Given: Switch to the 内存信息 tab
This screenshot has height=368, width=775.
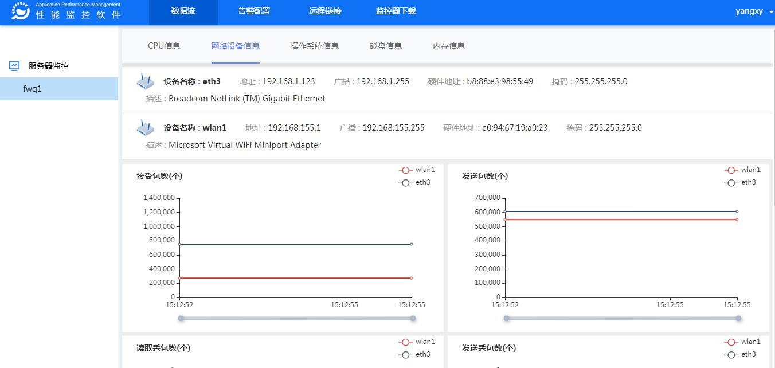Looking at the screenshot, I should tap(448, 46).
